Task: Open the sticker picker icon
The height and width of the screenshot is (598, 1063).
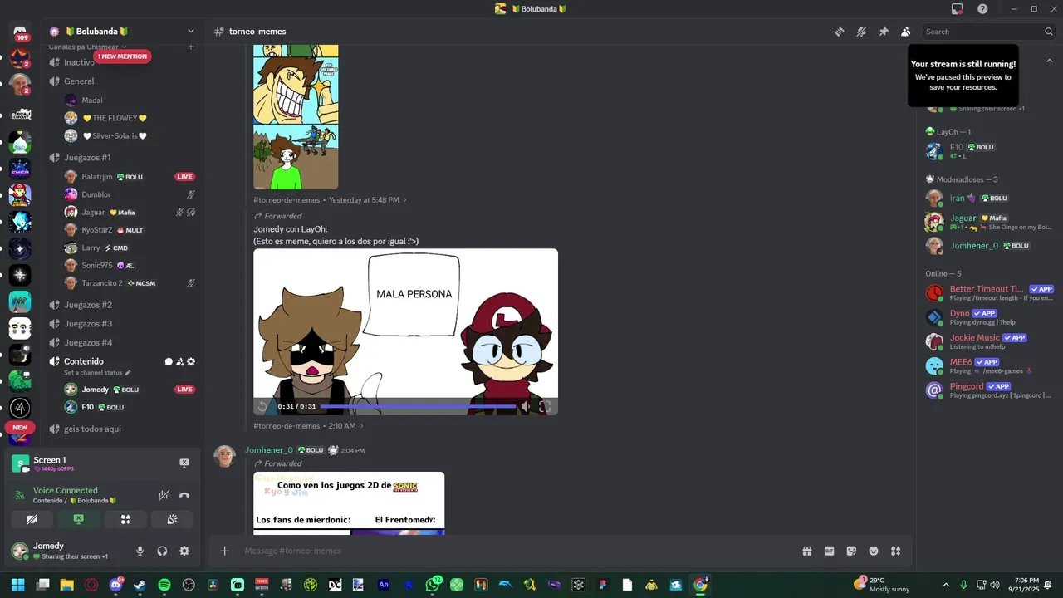Action: coord(851,551)
